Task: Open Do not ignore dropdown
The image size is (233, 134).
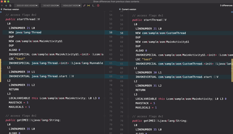Action: pyautogui.click(x=50, y=6)
